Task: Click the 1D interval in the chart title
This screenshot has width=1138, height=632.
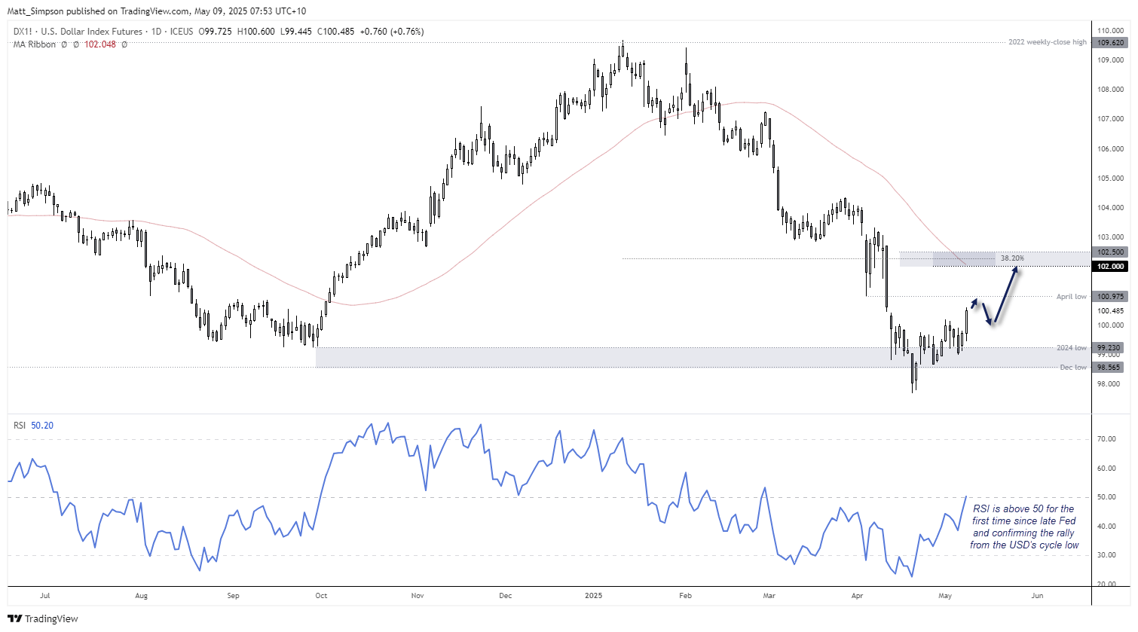Action: [156, 32]
